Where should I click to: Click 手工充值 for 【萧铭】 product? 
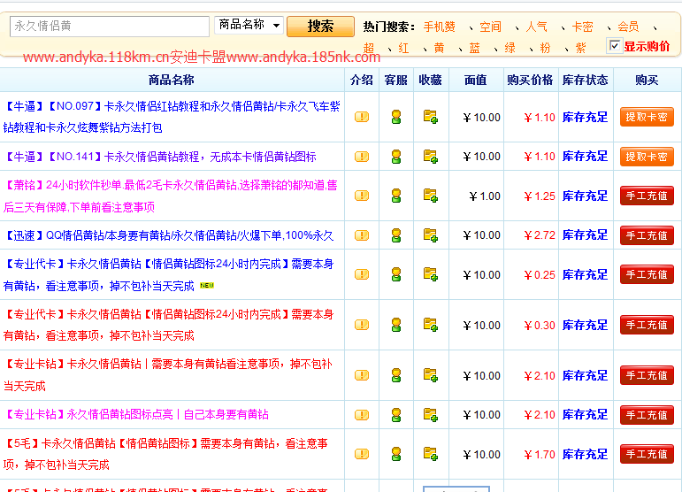(647, 196)
